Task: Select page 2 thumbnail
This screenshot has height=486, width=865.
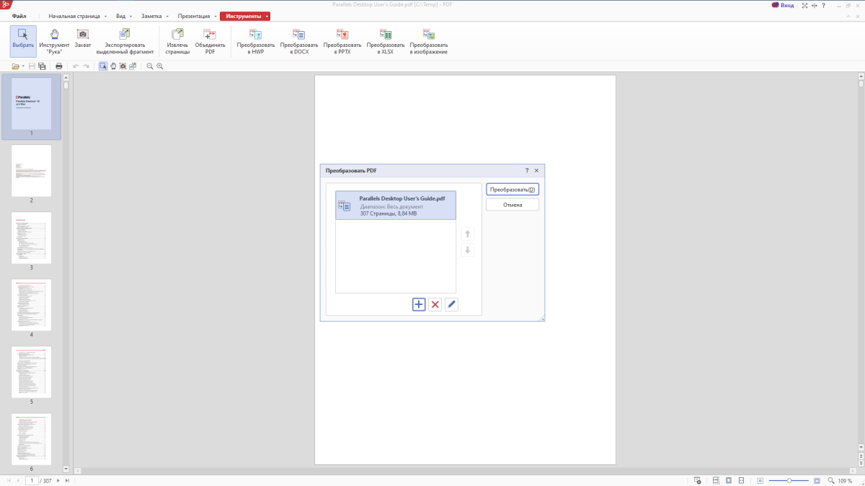Action: click(x=31, y=171)
